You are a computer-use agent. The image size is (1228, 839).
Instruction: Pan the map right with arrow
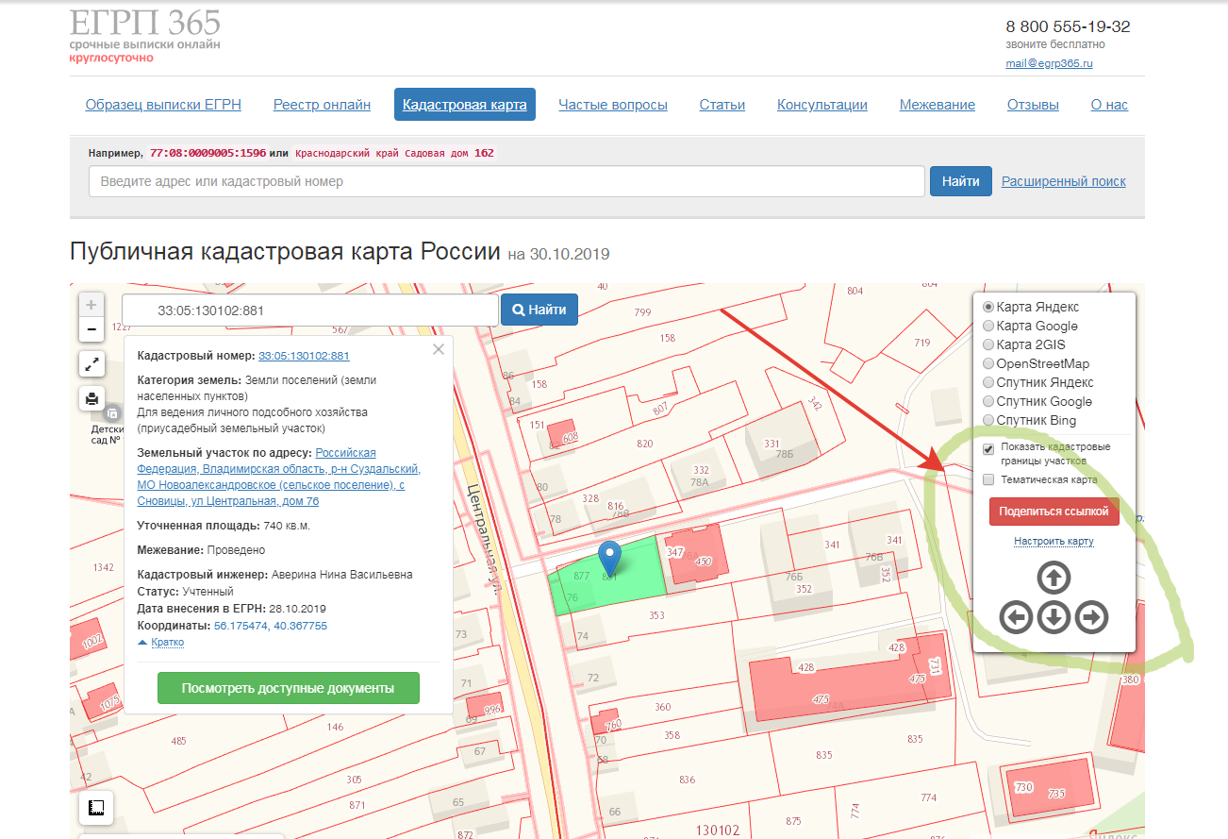1091,618
